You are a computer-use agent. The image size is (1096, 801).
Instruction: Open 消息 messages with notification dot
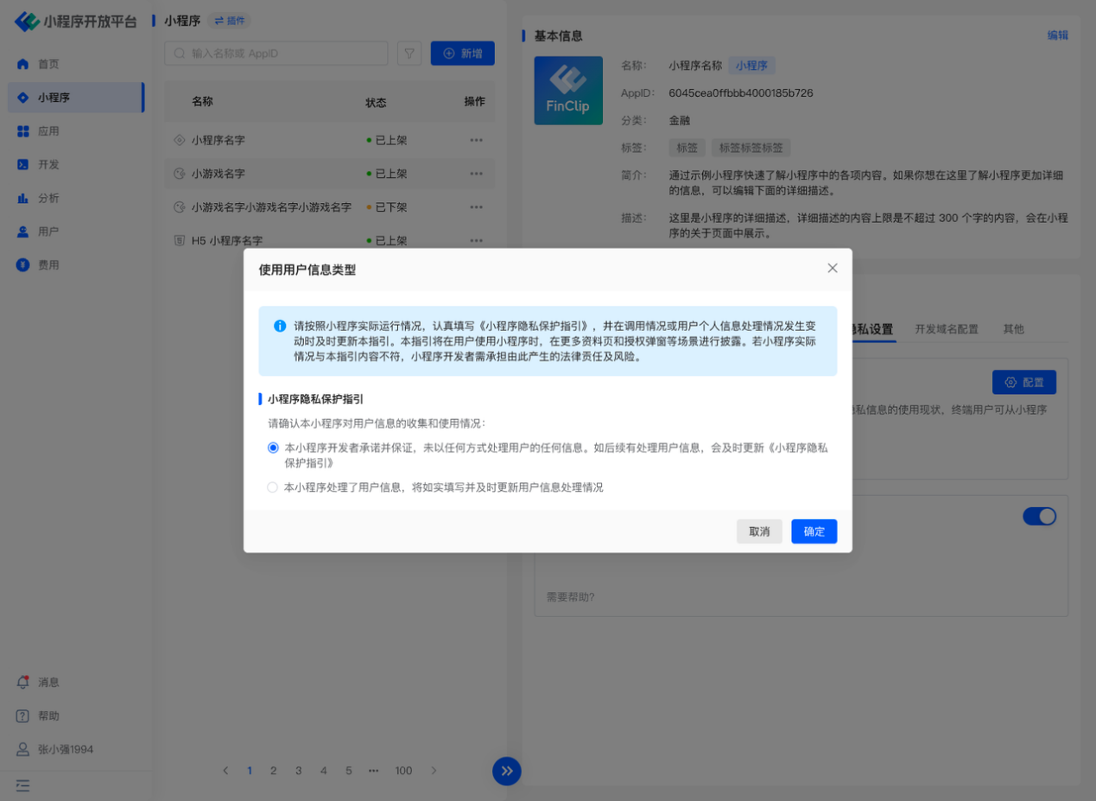[48, 682]
